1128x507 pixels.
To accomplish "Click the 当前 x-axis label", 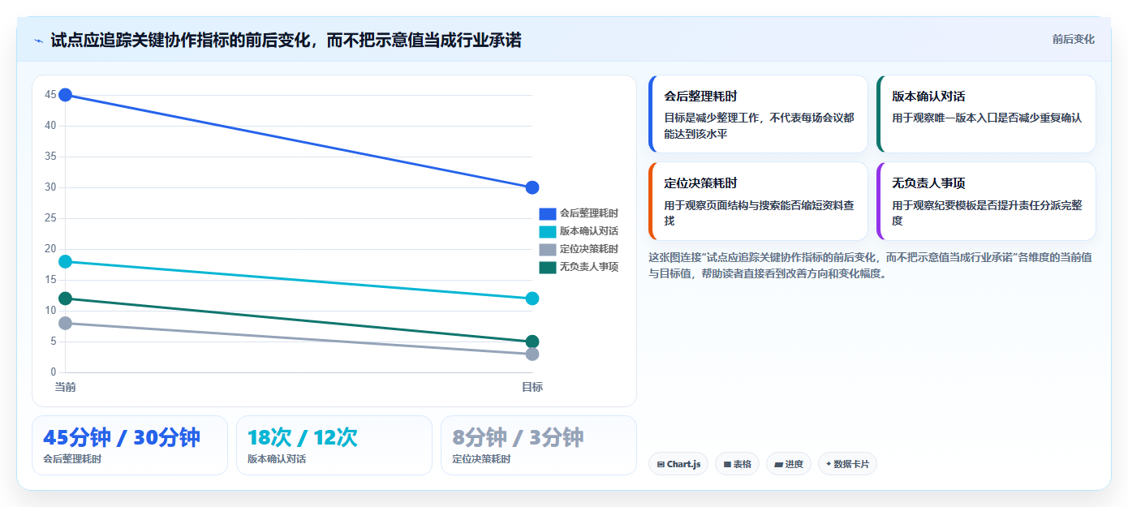I will pyautogui.click(x=66, y=387).
